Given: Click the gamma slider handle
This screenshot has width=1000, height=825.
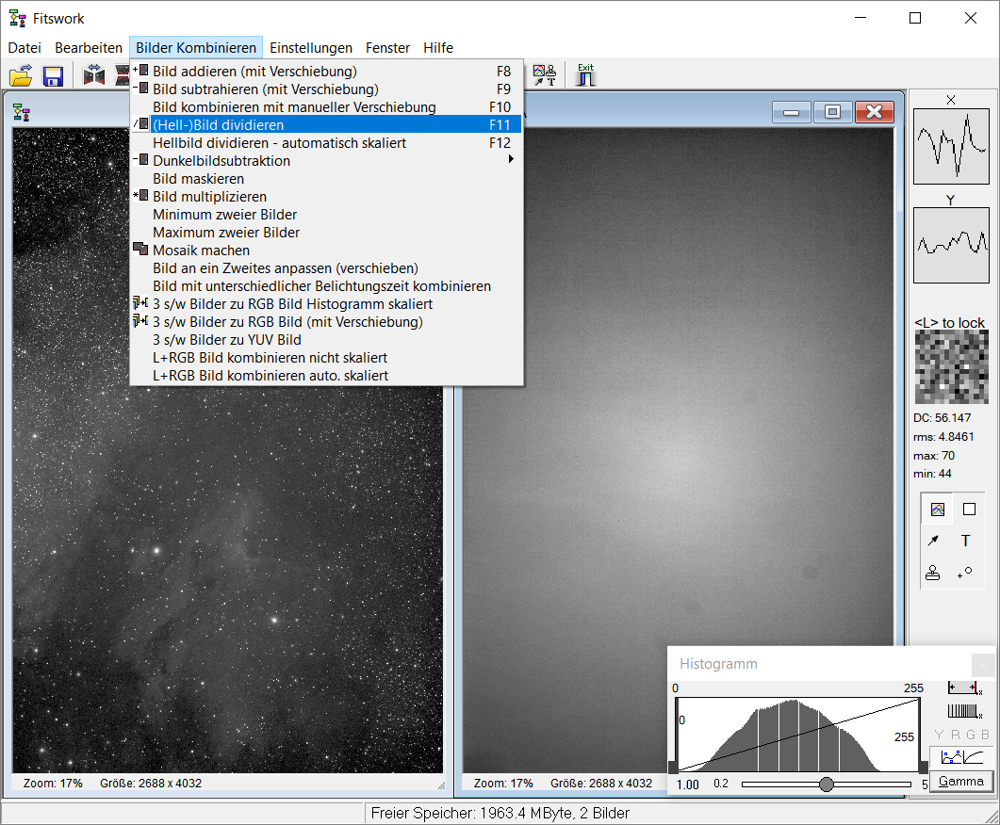Looking at the screenshot, I should (x=827, y=785).
